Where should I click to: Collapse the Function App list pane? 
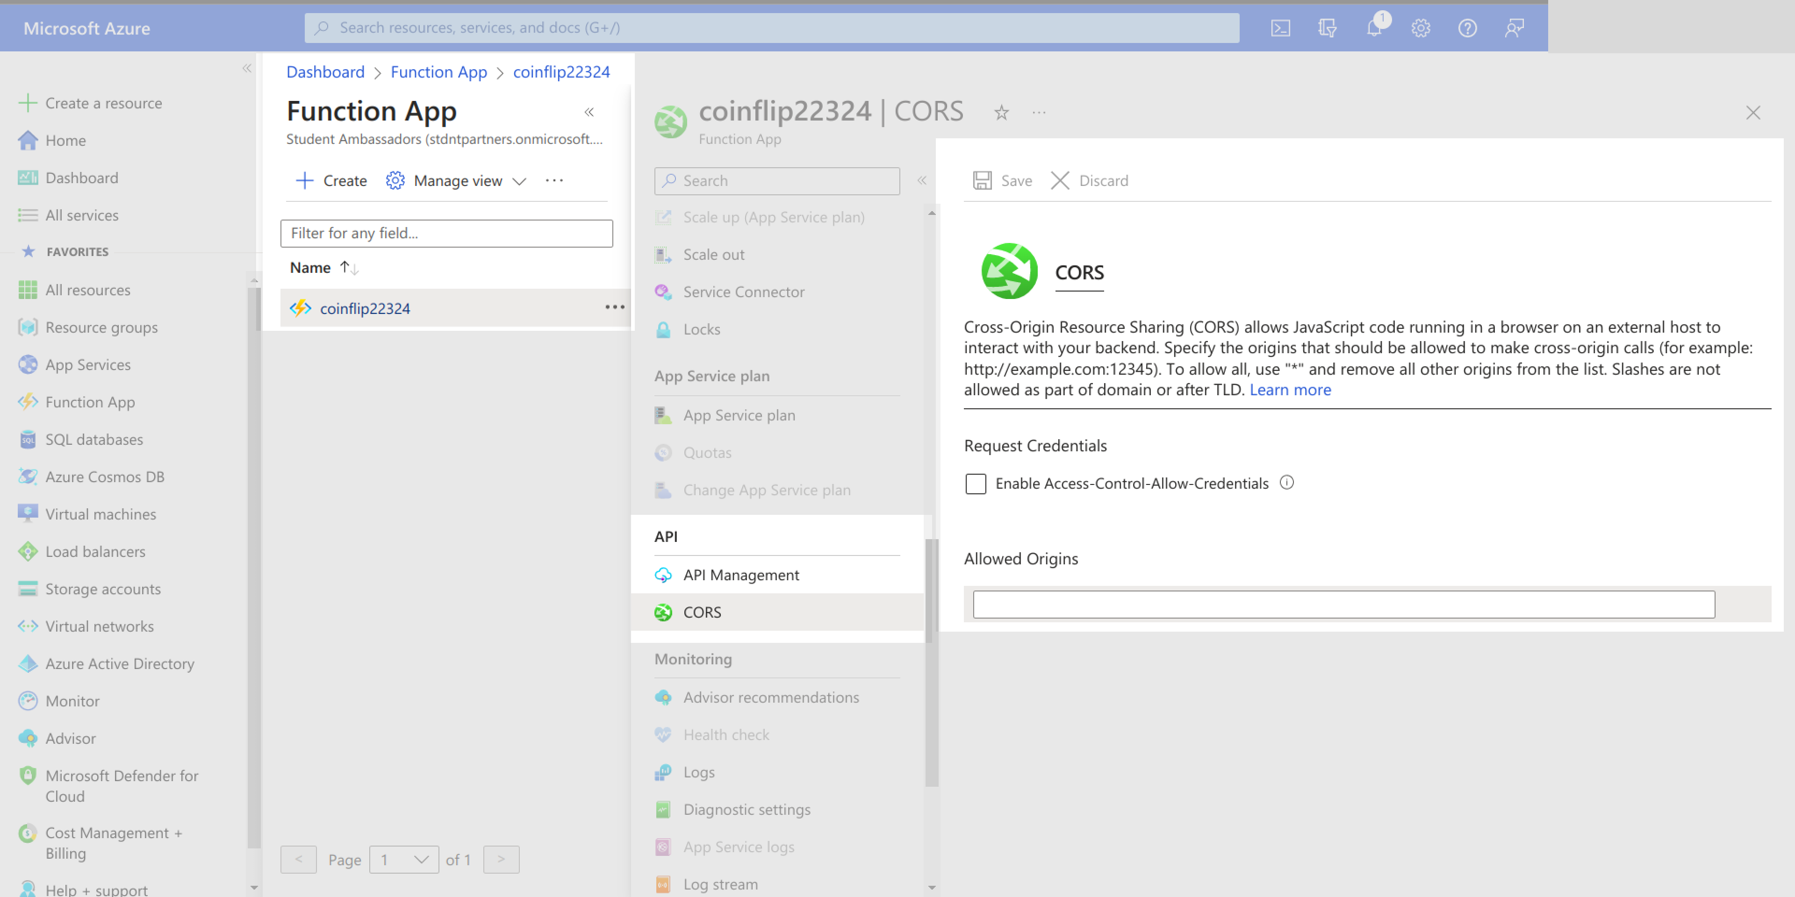[589, 112]
